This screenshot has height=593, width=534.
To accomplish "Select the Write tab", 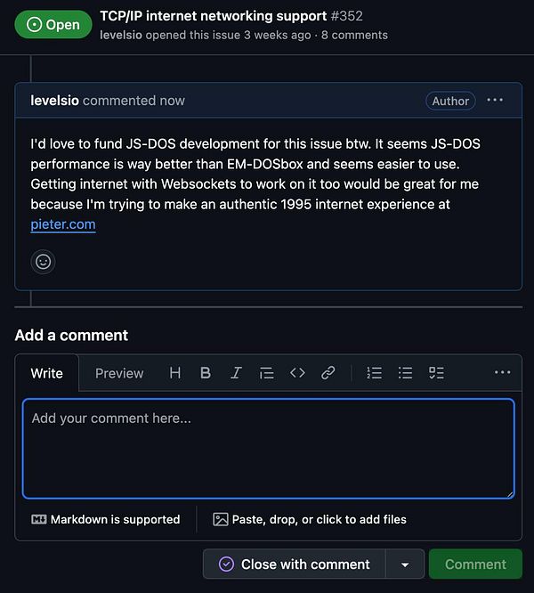I will [46, 373].
